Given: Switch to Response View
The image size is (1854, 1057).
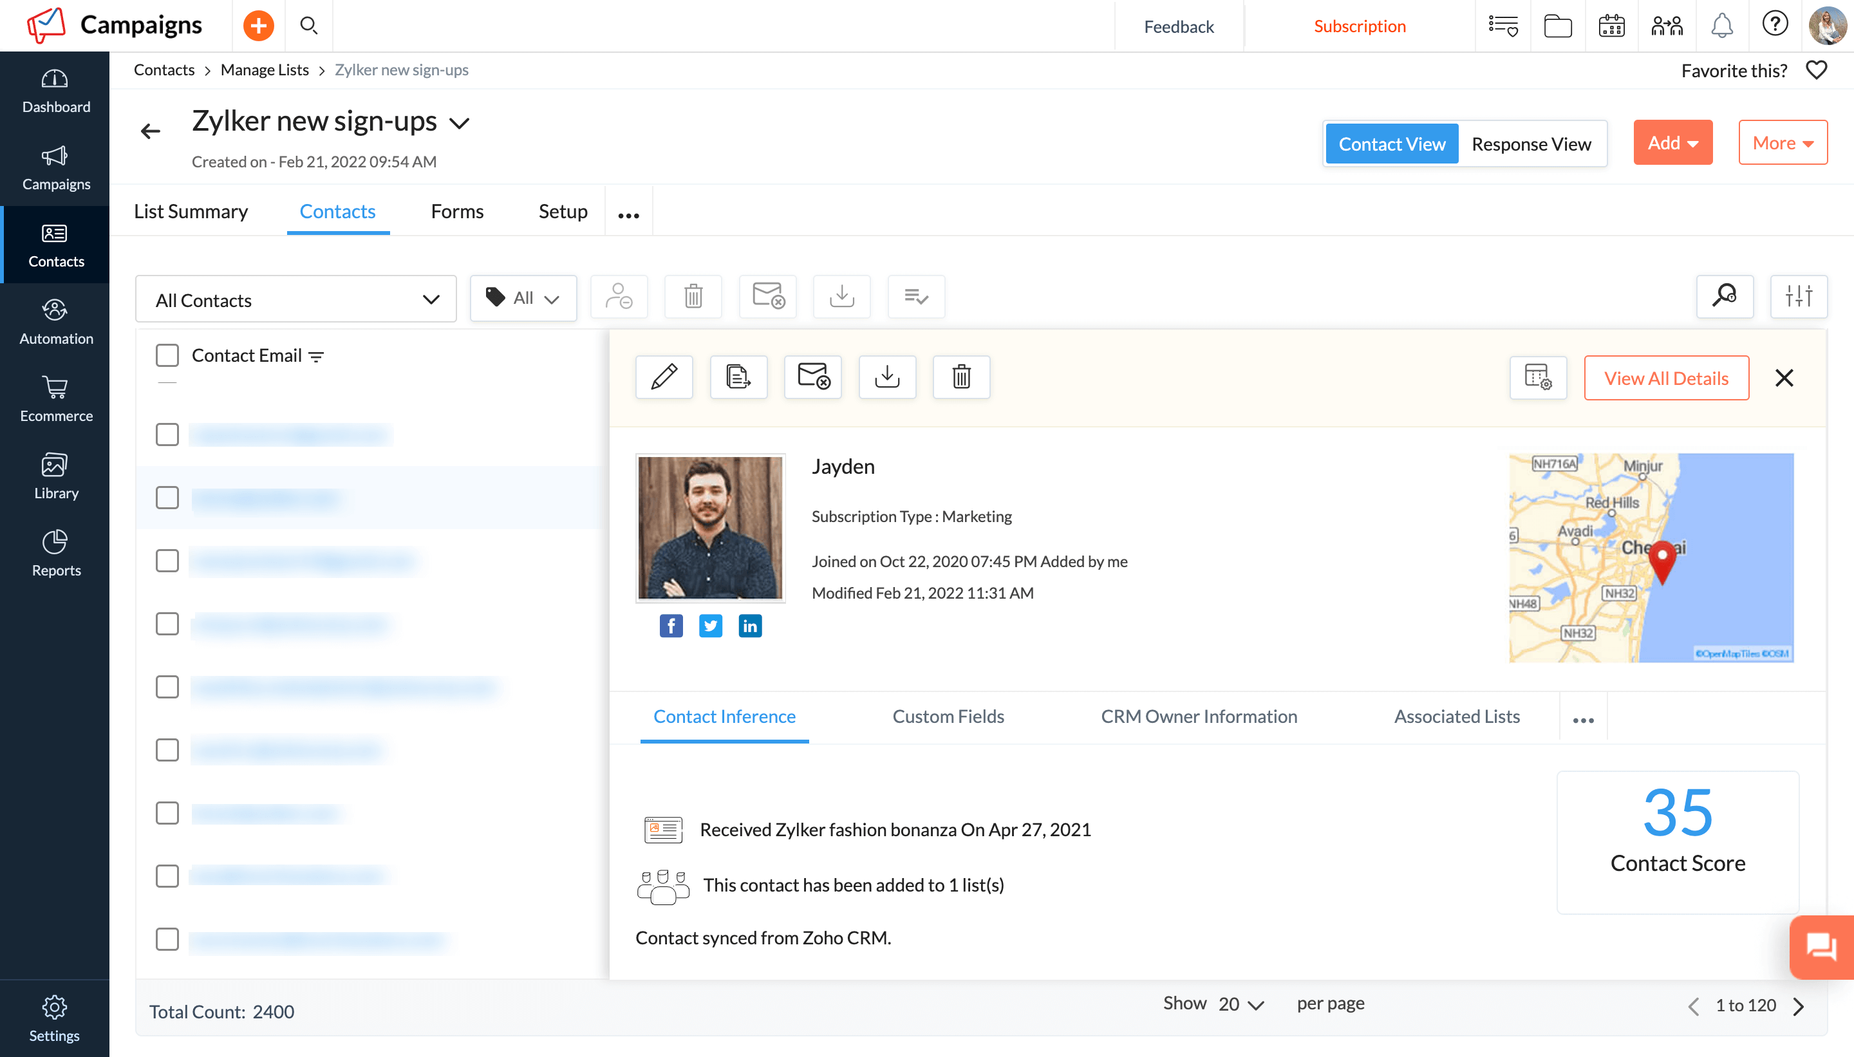Looking at the screenshot, I should click(1530, 144).
